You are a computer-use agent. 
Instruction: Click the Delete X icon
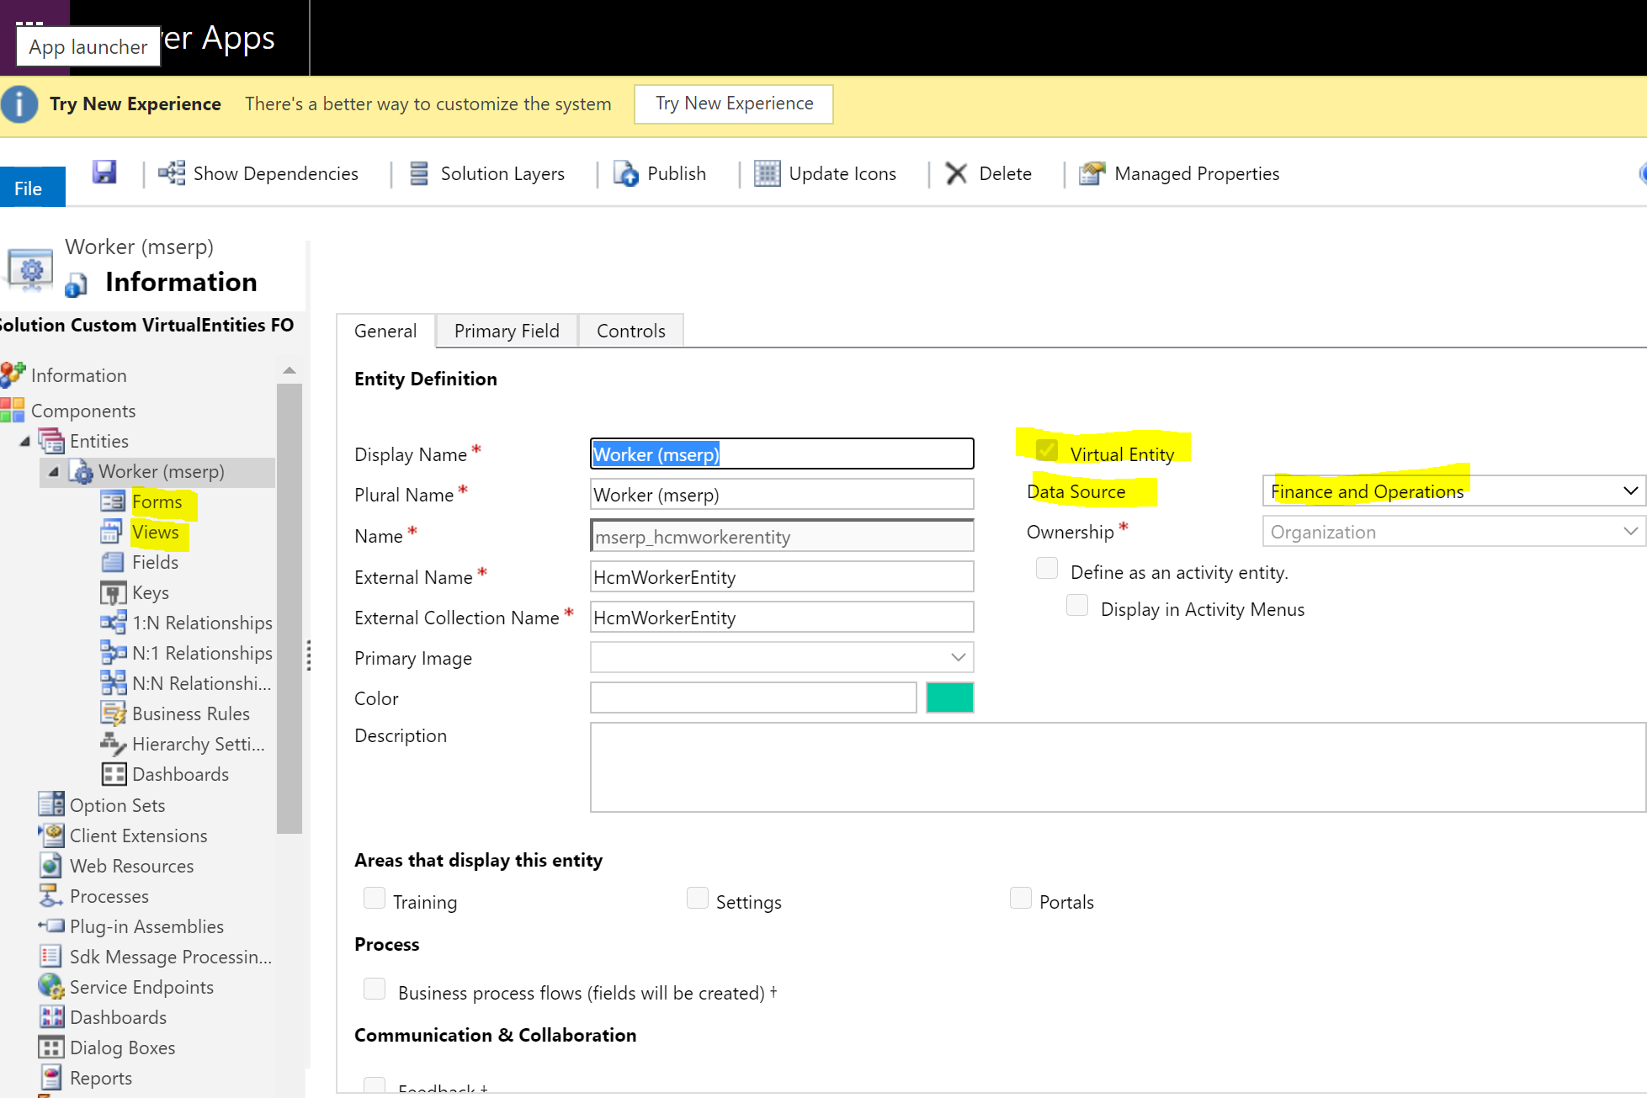click(x=956, y=173)
